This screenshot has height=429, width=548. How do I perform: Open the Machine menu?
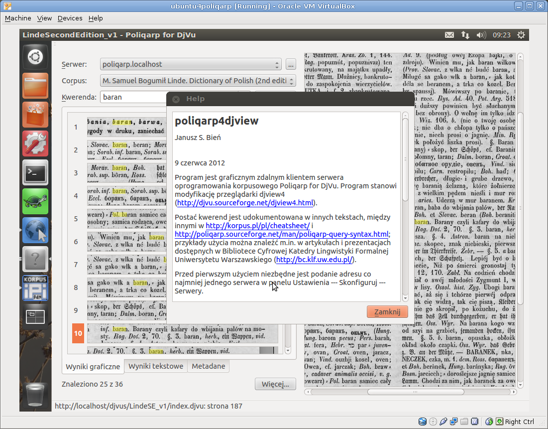pyautogui.click(x=18, y=18)
